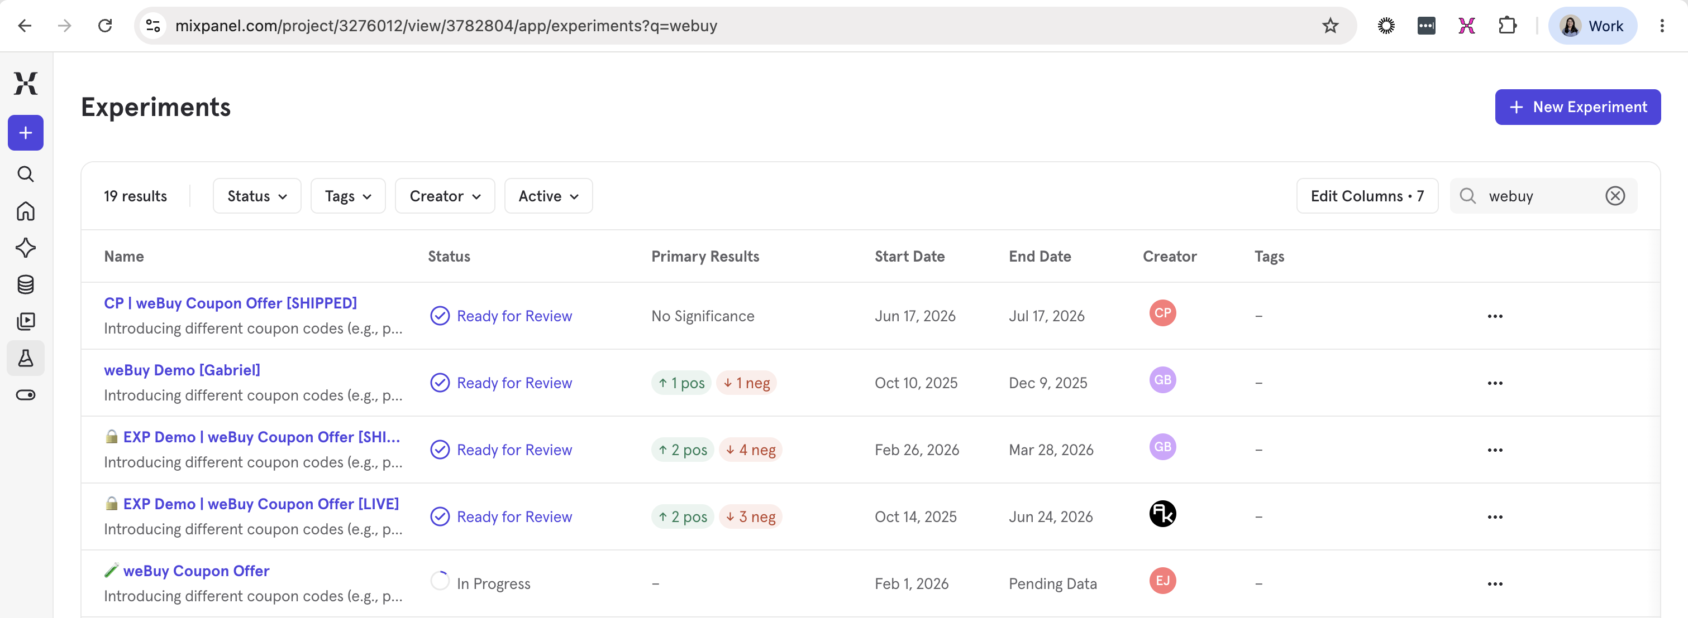Open the dark square extension icon with dots
1688x618 pixels.
1426,26
